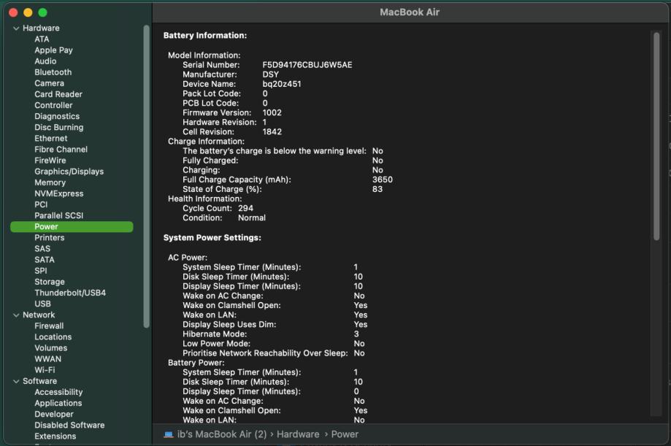Select Fibre Channel in the sidebar

tap(61, 150)
